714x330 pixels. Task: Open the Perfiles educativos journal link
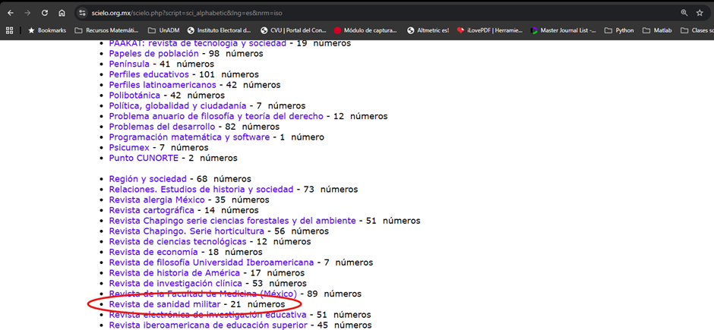tap(149, 75)
